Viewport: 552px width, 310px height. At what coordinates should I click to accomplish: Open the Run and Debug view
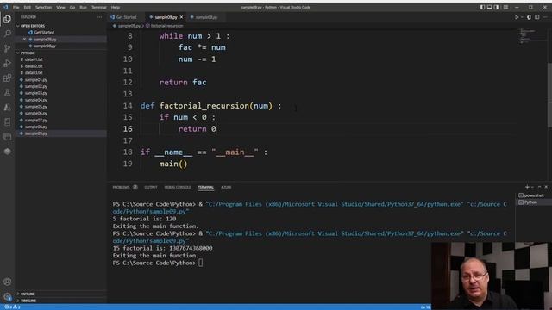click(x=7, y=63)
